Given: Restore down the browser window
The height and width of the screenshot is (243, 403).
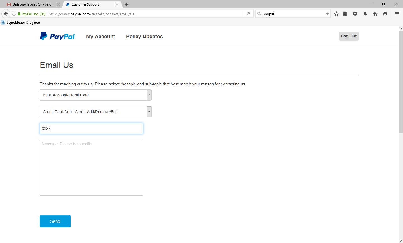Looking at the screenshot, I should [x=384, y=4].
